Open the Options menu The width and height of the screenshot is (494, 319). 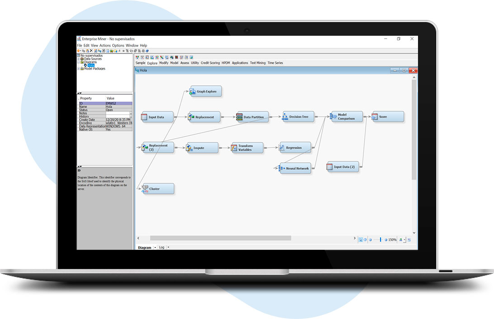118,45
